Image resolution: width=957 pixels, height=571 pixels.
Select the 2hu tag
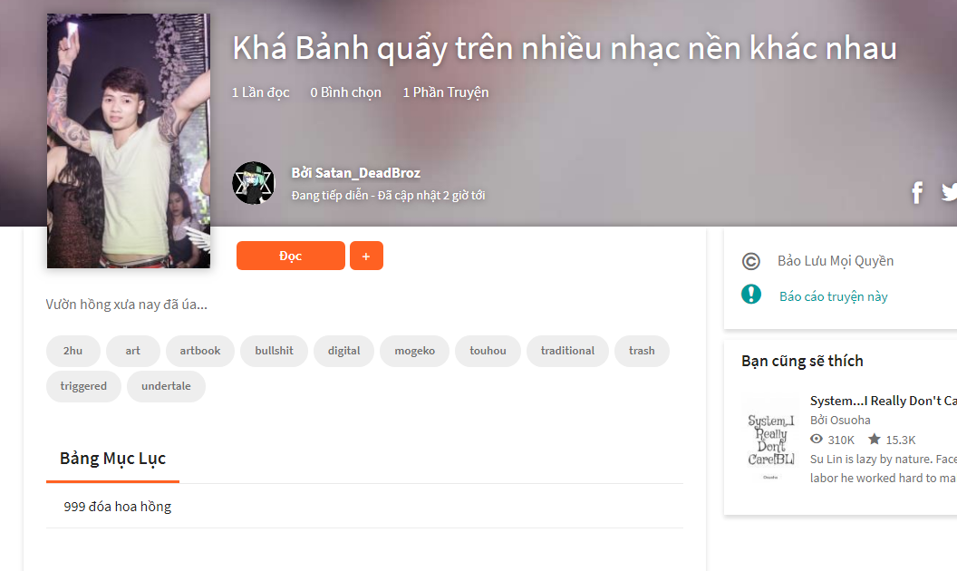point(72,351)
